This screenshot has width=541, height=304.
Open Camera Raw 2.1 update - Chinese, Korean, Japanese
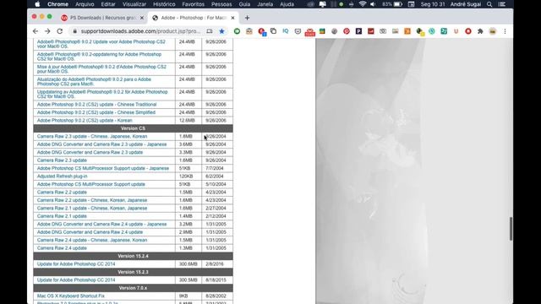point(92,209)
